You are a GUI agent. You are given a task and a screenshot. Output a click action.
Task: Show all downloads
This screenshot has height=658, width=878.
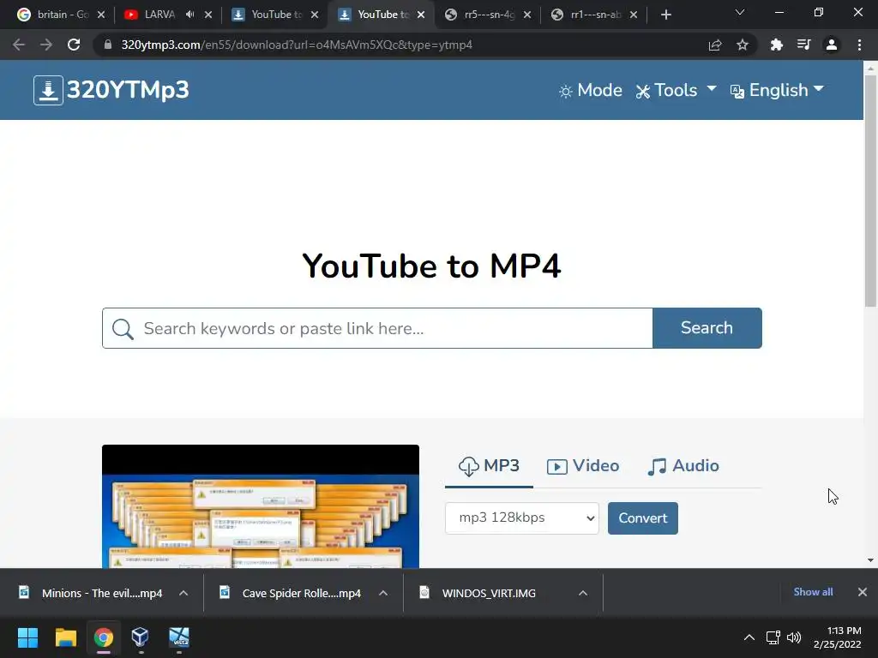pos(813,592)
